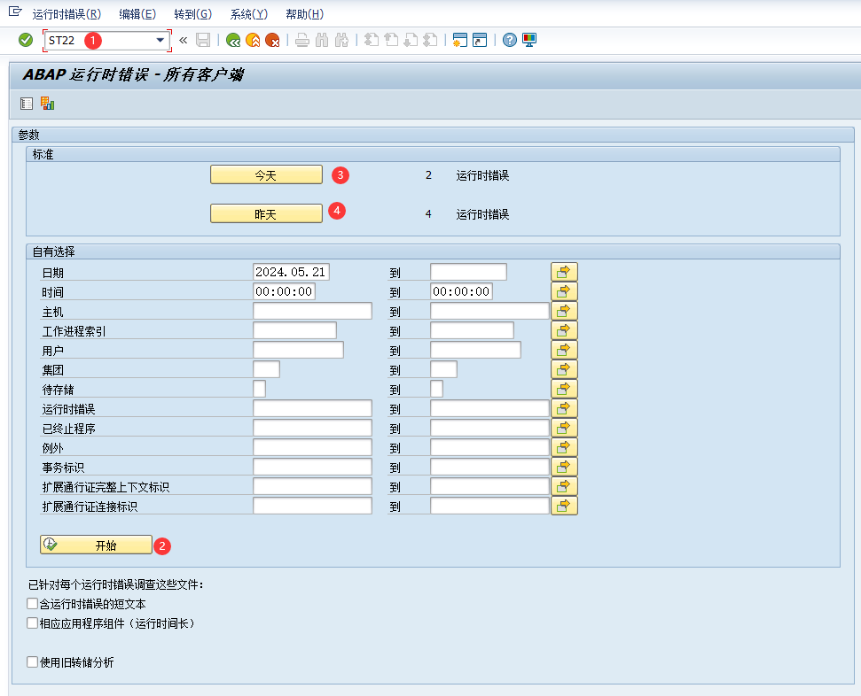Click inside the 日期 input showing 2024.05.21
Image resolution: width=861 pixels, height=696 pixels.
[293, 272]
